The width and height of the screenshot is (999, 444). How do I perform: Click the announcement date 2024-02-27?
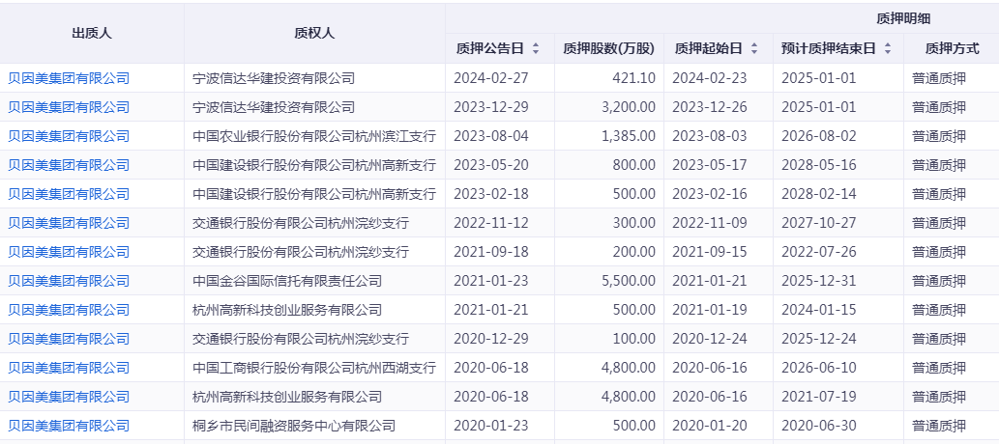click(491, 78)
